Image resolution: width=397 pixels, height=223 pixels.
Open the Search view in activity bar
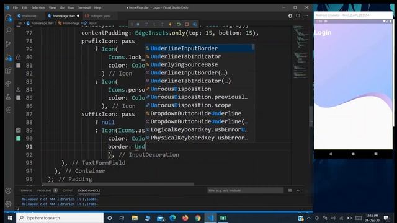pyautogui.click(x=8, y=30)
